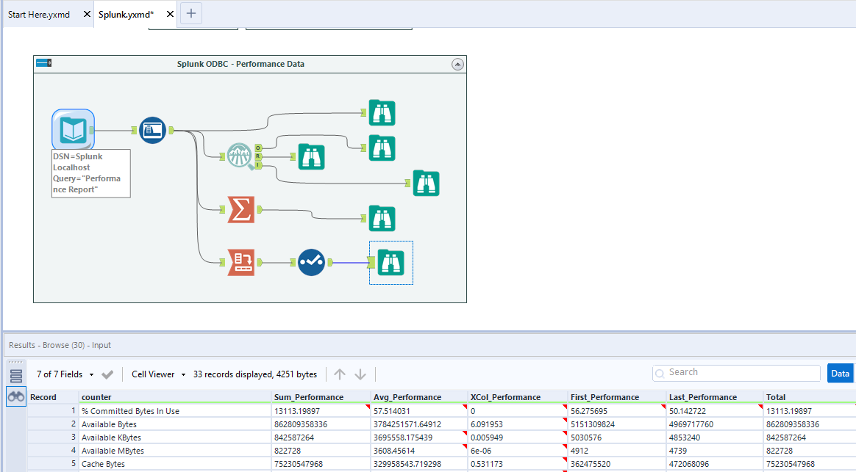Screen dimensions: 856x472
Task: Open a new workflow with the plus button
Action: tap(190, 13)
